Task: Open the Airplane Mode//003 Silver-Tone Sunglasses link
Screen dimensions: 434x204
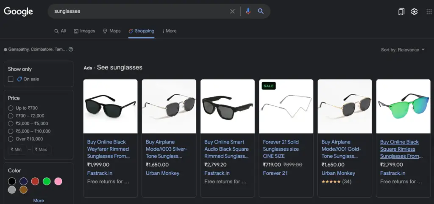Action: 167,149
